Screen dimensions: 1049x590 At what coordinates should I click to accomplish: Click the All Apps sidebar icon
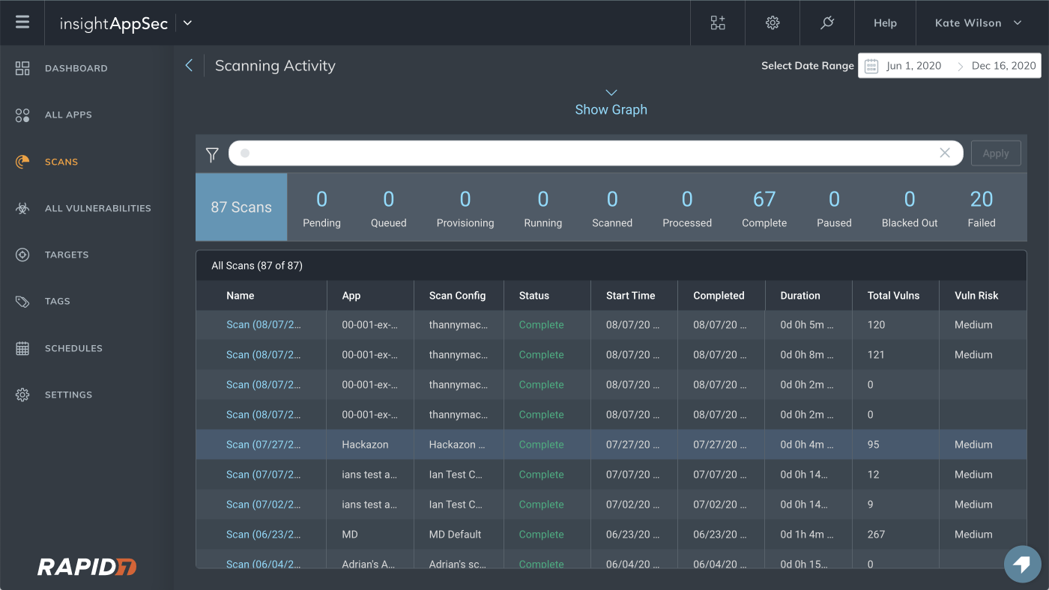pyautogui.click(x=22, y=115)
